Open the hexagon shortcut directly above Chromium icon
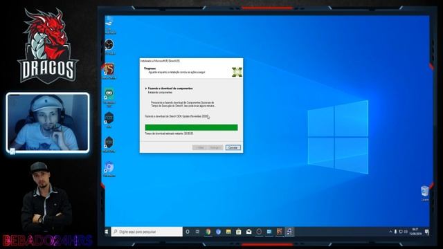 point(109,145)
